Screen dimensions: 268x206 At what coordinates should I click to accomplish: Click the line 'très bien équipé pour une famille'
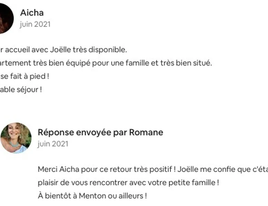(x=106, y=63)
